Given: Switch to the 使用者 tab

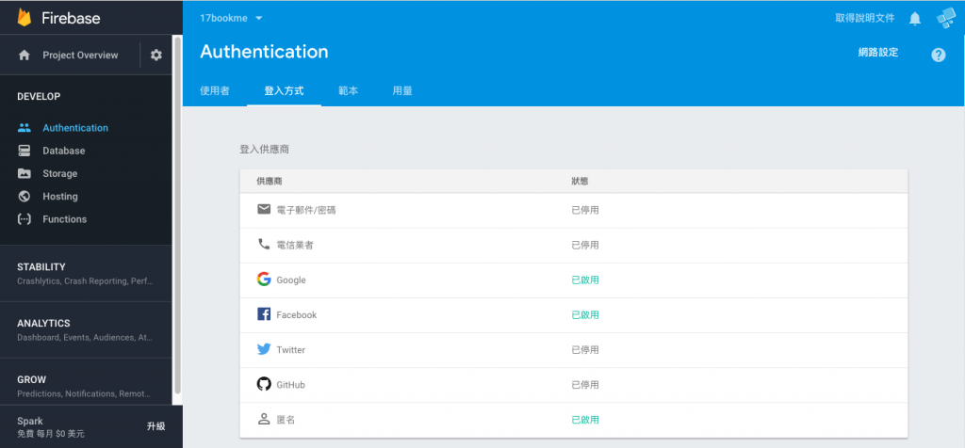Looking at the screenshot, I should (215, 91).
